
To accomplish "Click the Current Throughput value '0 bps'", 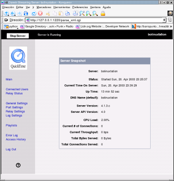I will pos(105,132).
